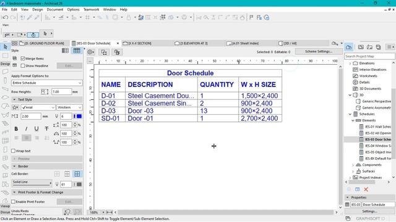Image resolution: width=396 pixels, height=222 pixels.
Task: Select left text alignment
Action: point(17,138)
